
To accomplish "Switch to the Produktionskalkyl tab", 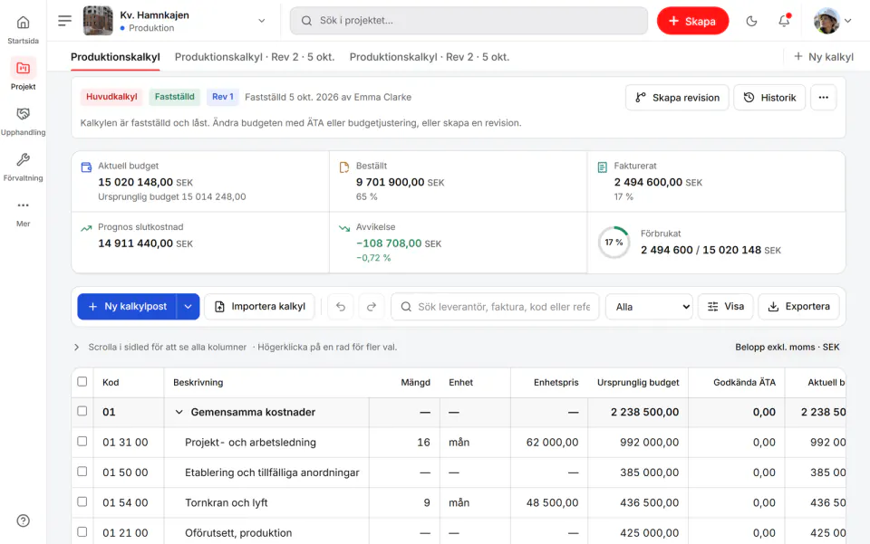I will pos(115,57).
